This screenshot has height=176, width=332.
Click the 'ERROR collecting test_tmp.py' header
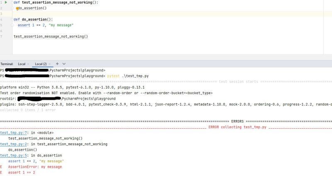(x=237, y=127)
